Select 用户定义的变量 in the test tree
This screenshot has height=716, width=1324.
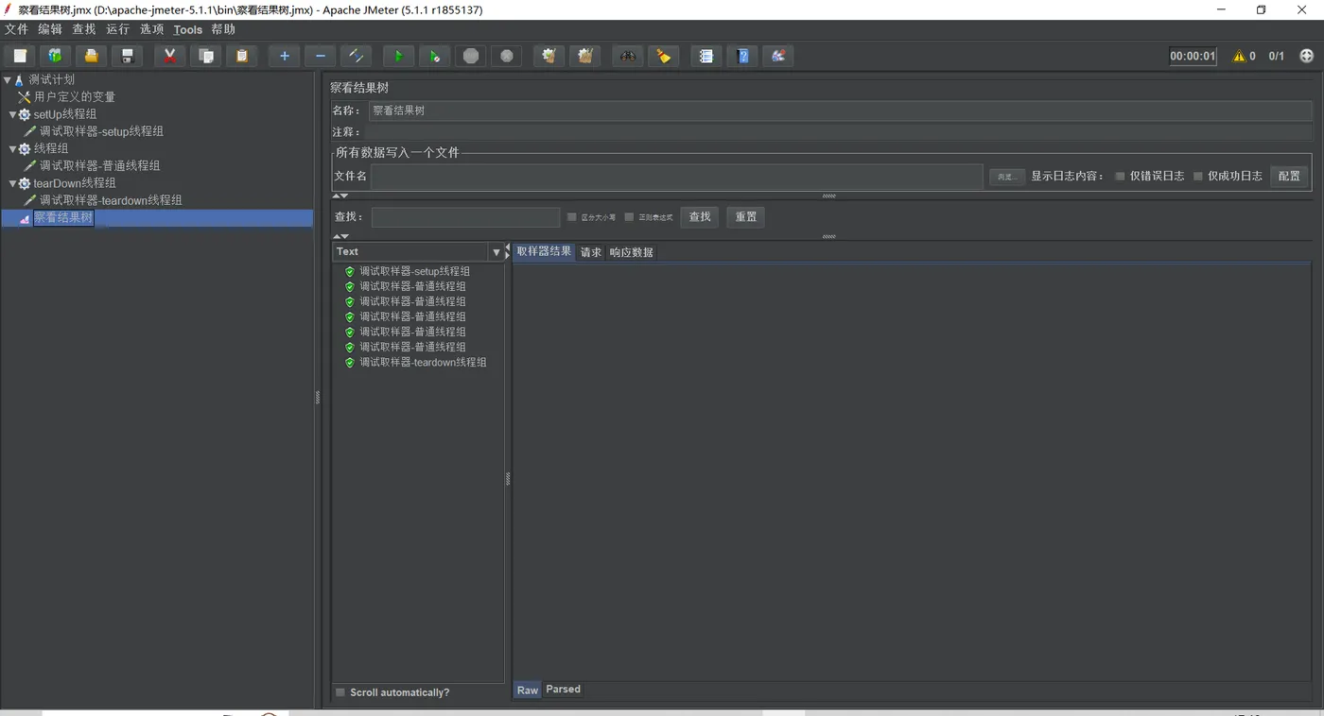[75, 97]
